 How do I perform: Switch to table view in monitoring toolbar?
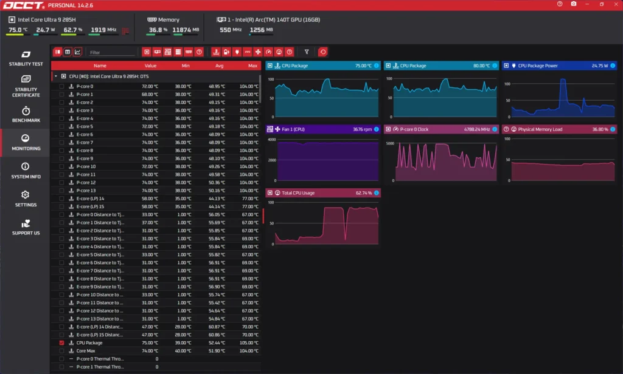coord(68,52)
